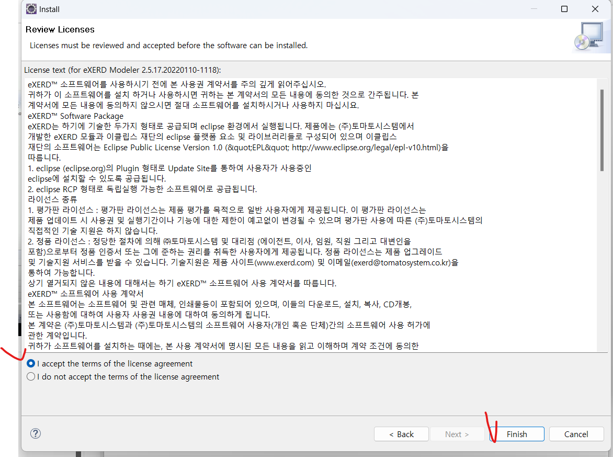The width and height of the screenshot is (613, 457).
Task: Close the Install dialog
Action: click(x=595, y=9)
